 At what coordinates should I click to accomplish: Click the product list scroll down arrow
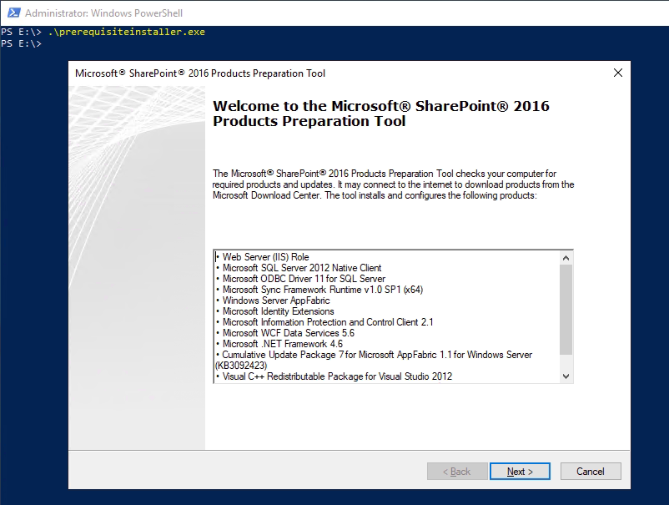pos(566,376)
